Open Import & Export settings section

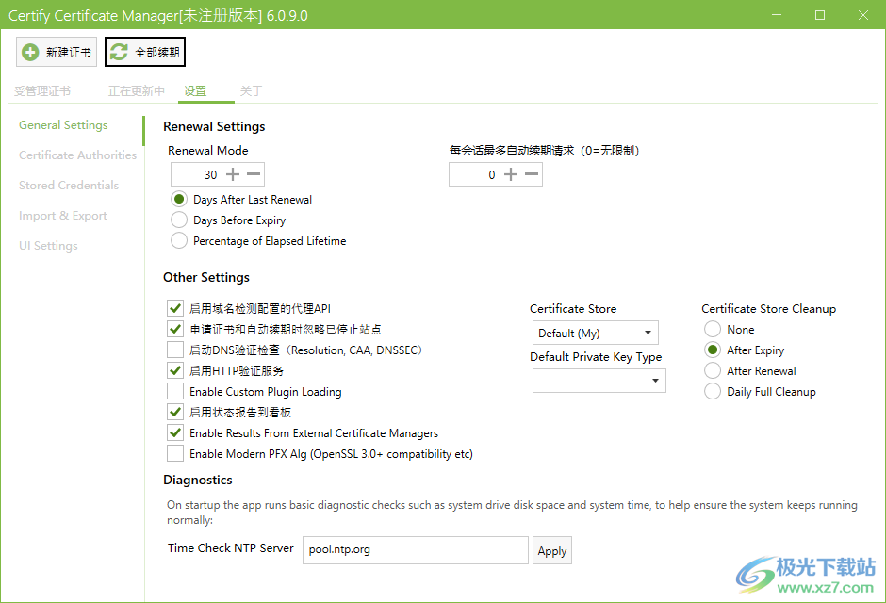click(x=63, y=216)
